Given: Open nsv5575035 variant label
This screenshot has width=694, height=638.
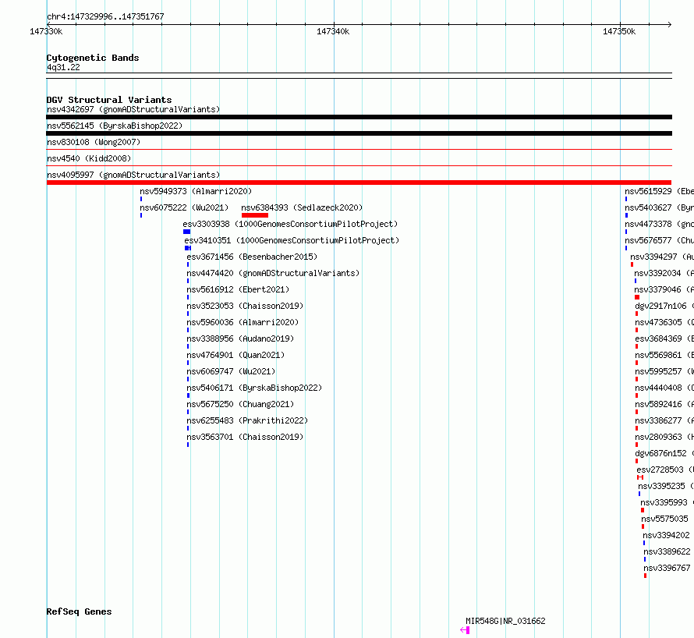Looking at the screenshot, I should click(x=665, y=519).
